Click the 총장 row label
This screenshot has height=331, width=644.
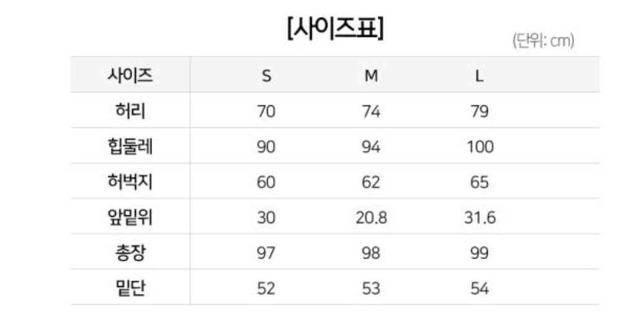130,253
